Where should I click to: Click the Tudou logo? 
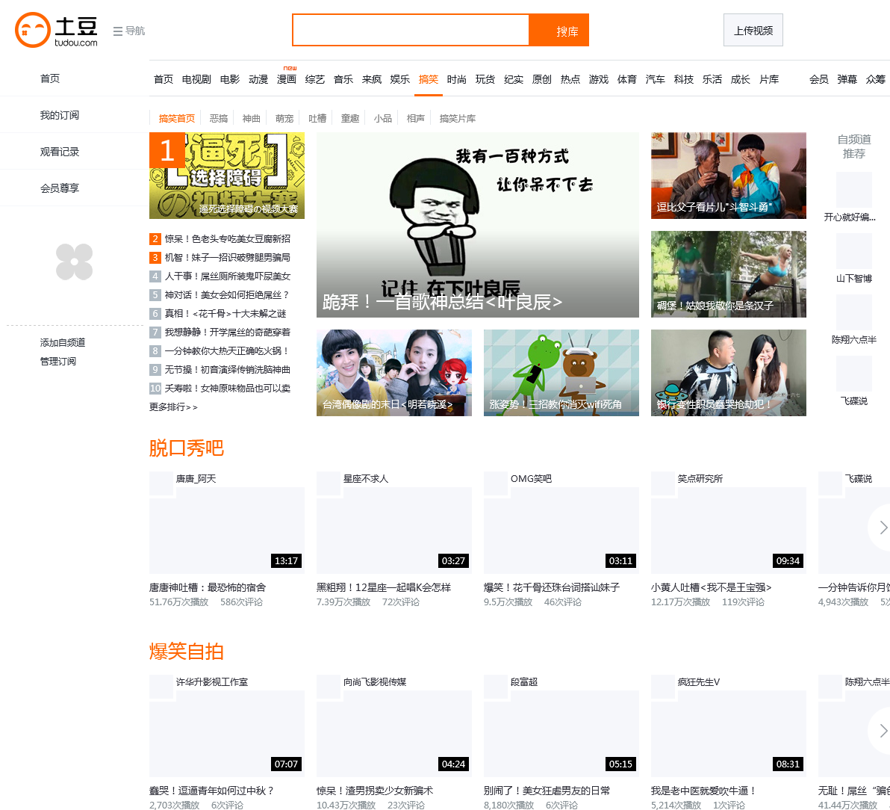[x=56, y=30]
